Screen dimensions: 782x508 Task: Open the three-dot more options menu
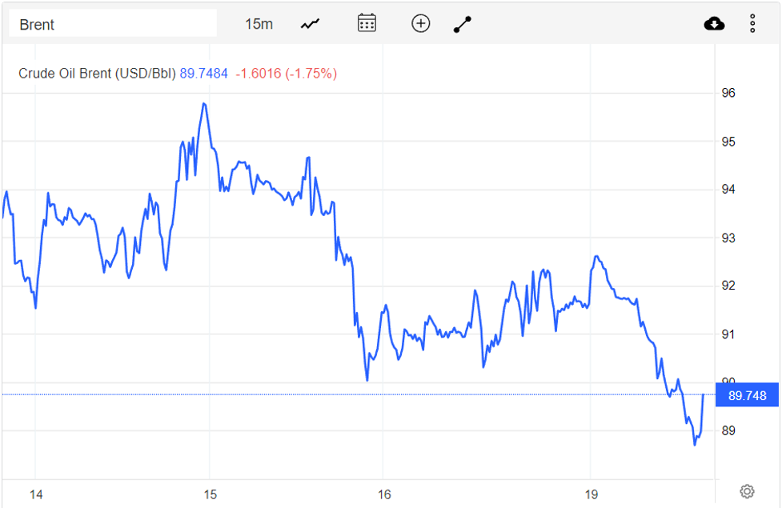pos(752,24)
